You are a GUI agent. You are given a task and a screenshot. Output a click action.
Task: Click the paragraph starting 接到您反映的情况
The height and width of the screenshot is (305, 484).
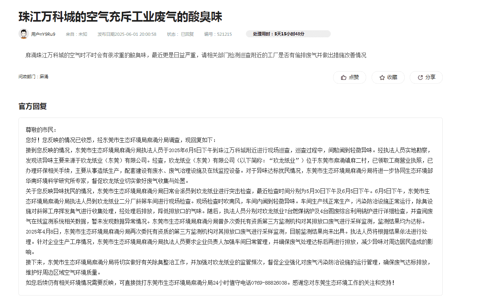(230, 165)
